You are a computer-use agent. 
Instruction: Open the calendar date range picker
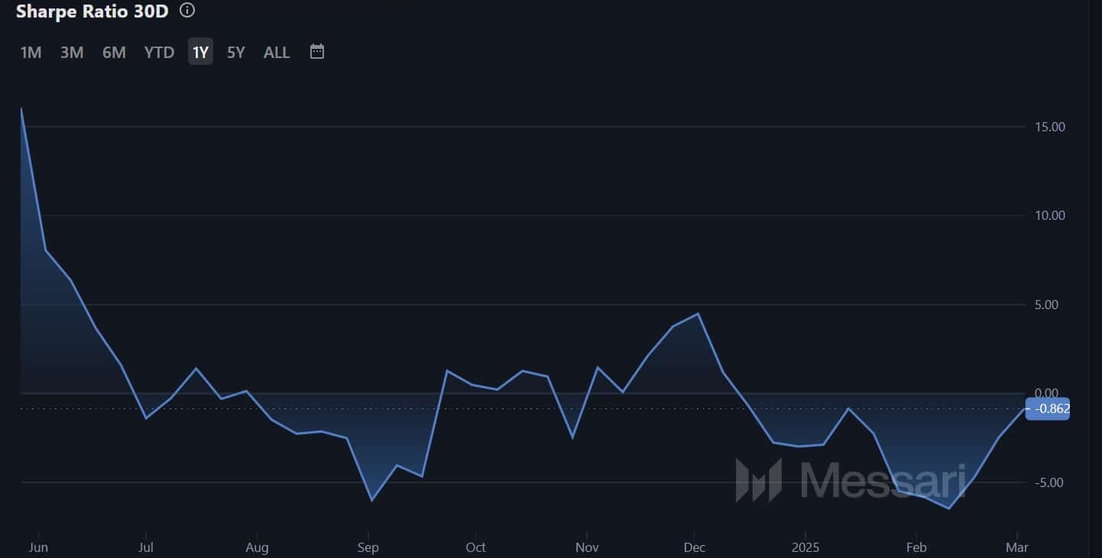(x=317, y=52)
